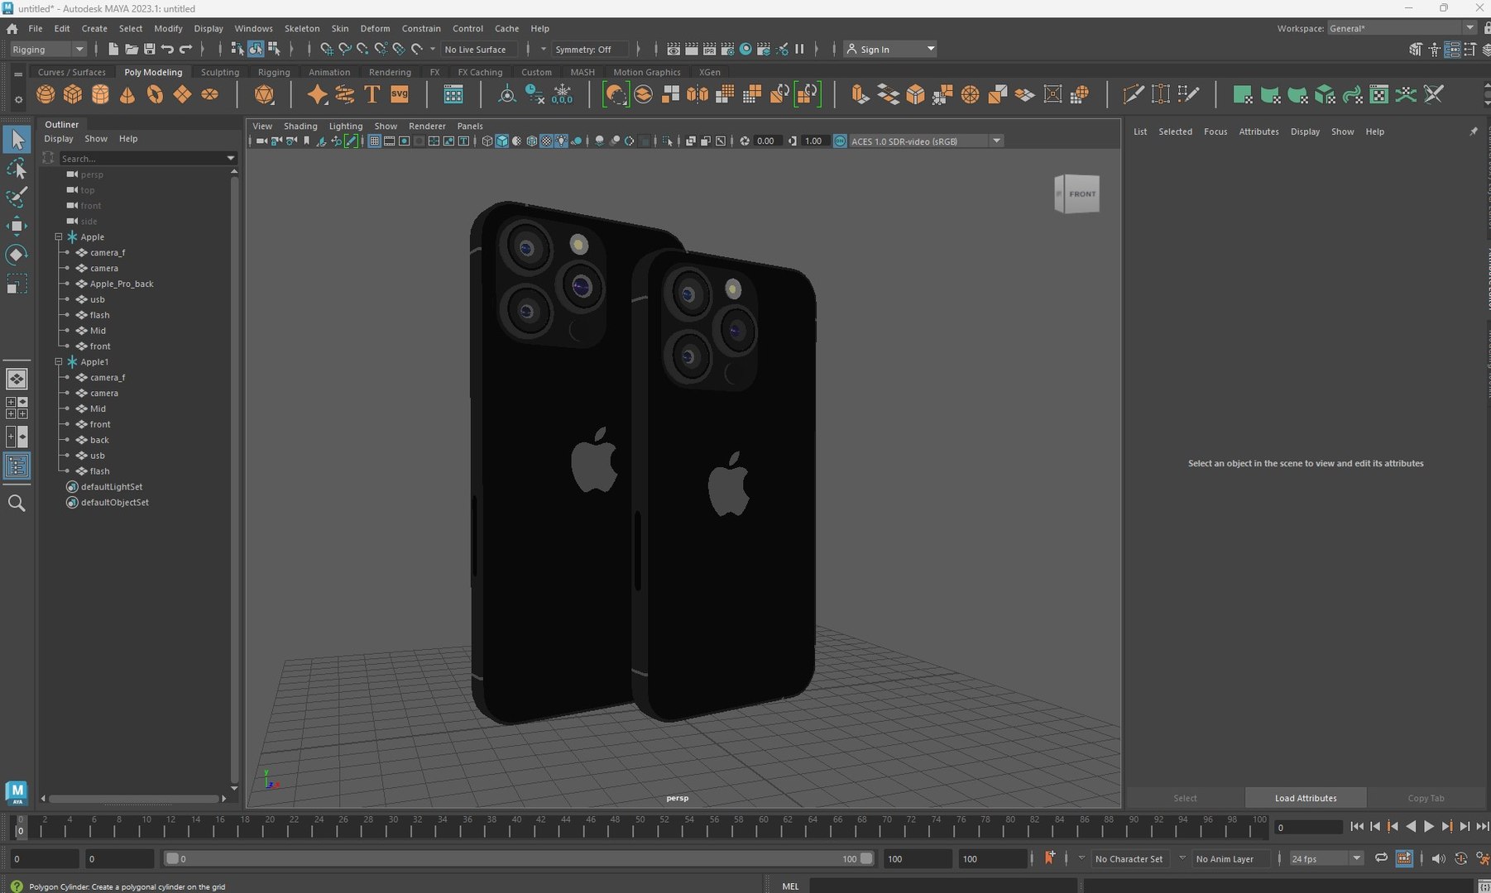The width and height of the screenshot is (1491, 893).
Task: Click the attribute editor Select button
Action: coord(1185,798)
